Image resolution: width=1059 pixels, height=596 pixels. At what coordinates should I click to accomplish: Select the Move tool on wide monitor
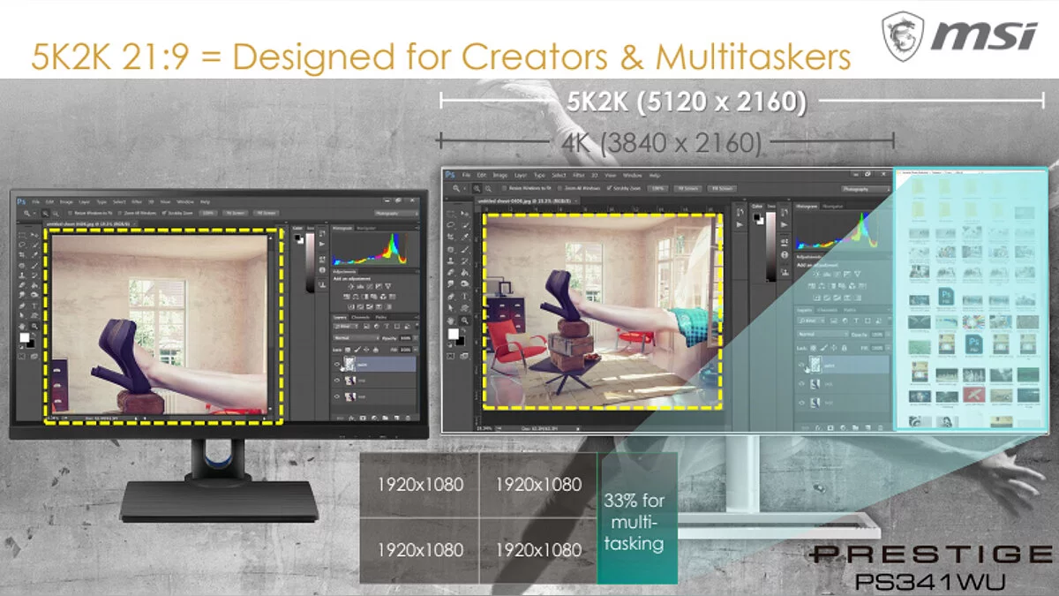(x=465, y=214)
